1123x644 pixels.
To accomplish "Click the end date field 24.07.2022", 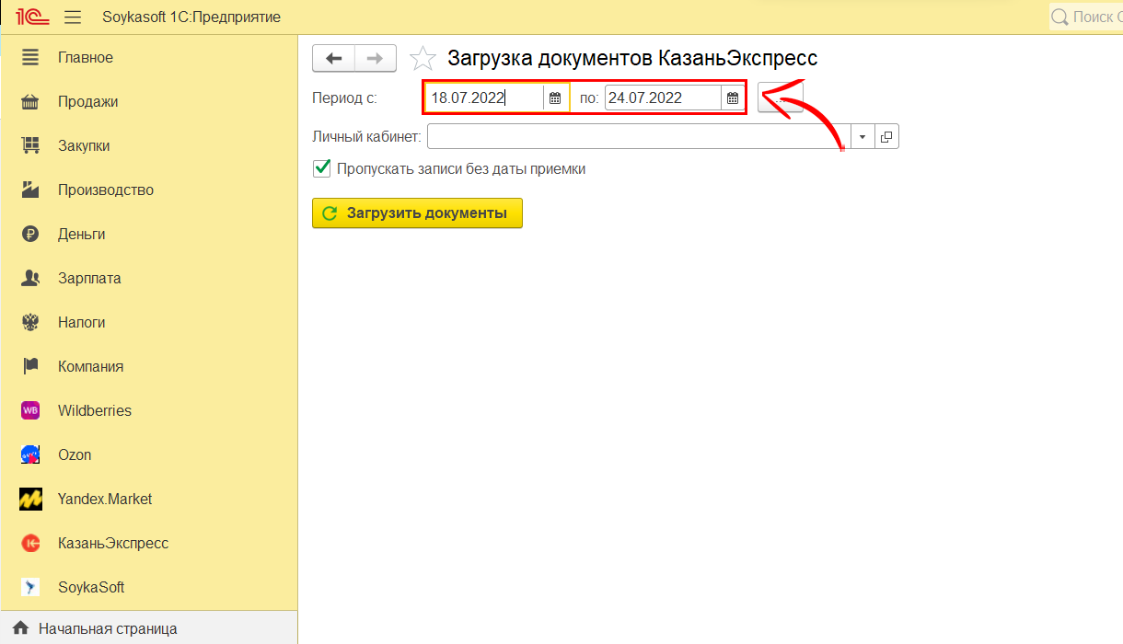I will (663, 98).
